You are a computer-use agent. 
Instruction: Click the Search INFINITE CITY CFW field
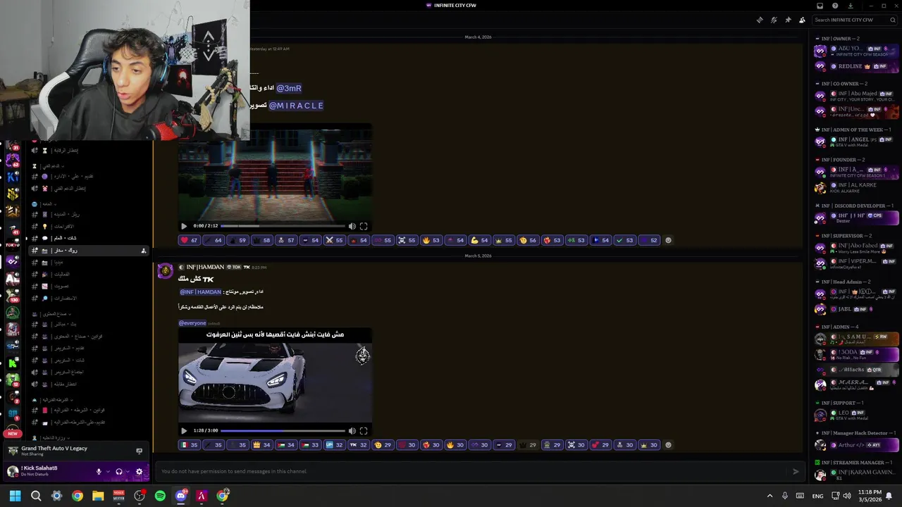click(x=853, y=20)
